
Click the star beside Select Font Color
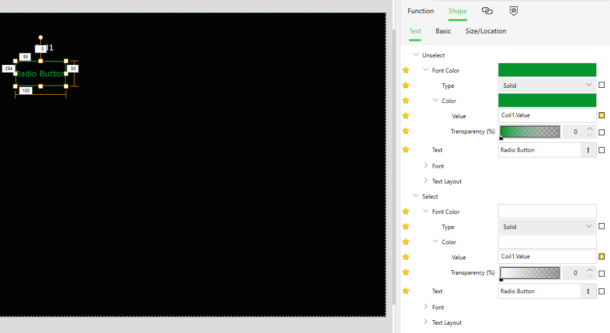pyautogui.click(x=406, y=211)
